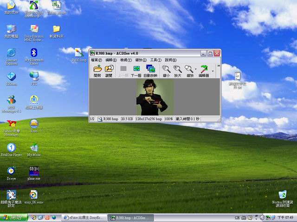This screenshot has height=222, width=297.
Task: Click the R380.bmp file name in status bar
Action: click(x=110, y=119)
